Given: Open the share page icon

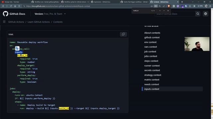Looking at the screenshot, I should 164,6.
